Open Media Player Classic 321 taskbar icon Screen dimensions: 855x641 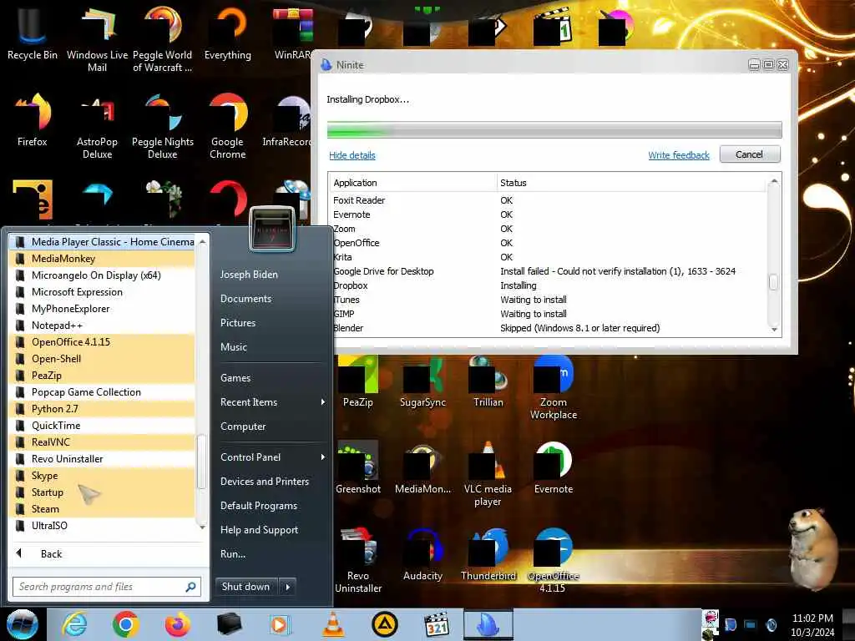pyautogui.click(x=437, y=624)
